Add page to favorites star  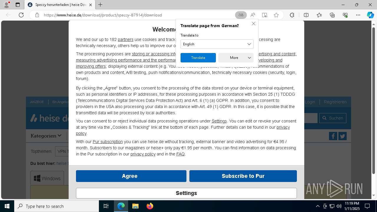point(276,15)
